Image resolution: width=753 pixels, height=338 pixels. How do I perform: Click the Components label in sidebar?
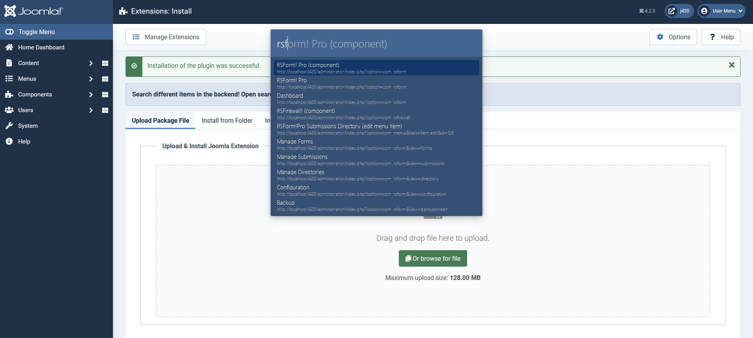[x=35, y=94]
